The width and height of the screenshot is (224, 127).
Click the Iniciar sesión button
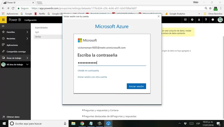(136, 86)
